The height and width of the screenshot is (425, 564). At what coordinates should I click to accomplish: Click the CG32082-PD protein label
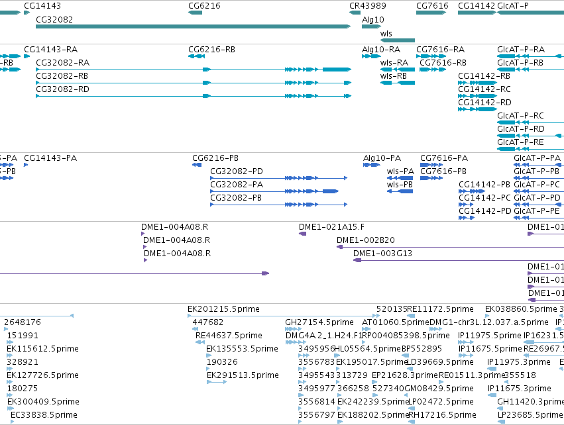[237, 171]
